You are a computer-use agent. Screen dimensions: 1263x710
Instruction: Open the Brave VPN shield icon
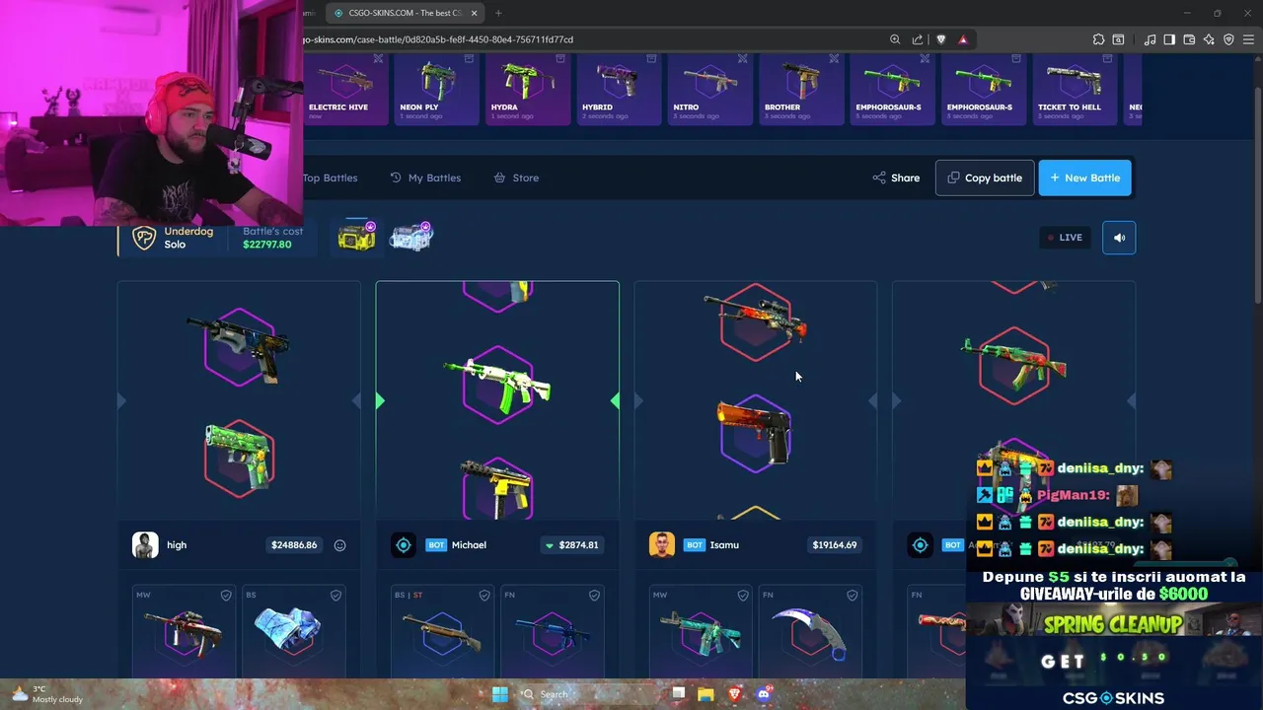point(1228,39)
